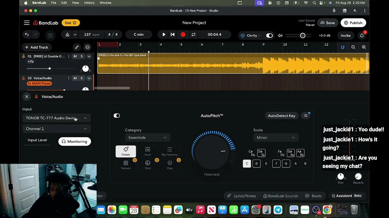Toggle the Clarity switch
Viewport: 389px width, 218px height.
coord(270,35)
